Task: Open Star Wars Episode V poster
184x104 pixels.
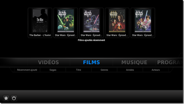Action: [x=91, y=21]
